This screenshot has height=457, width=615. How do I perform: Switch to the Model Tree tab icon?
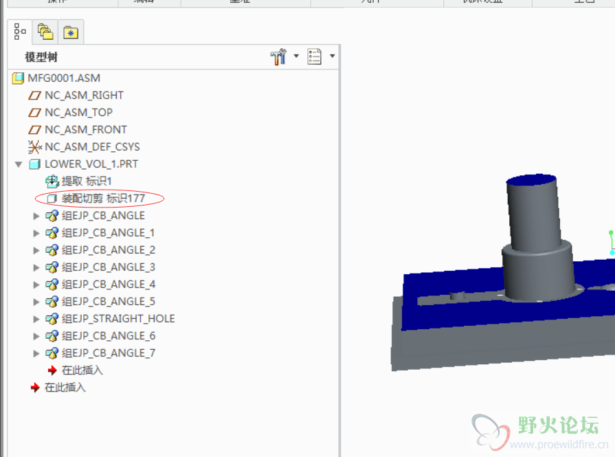pos(20,32)
